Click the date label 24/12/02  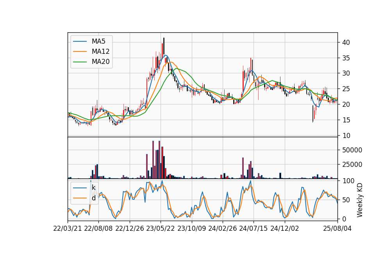285,228
